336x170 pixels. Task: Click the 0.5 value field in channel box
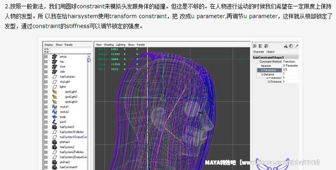coord(290,70)
